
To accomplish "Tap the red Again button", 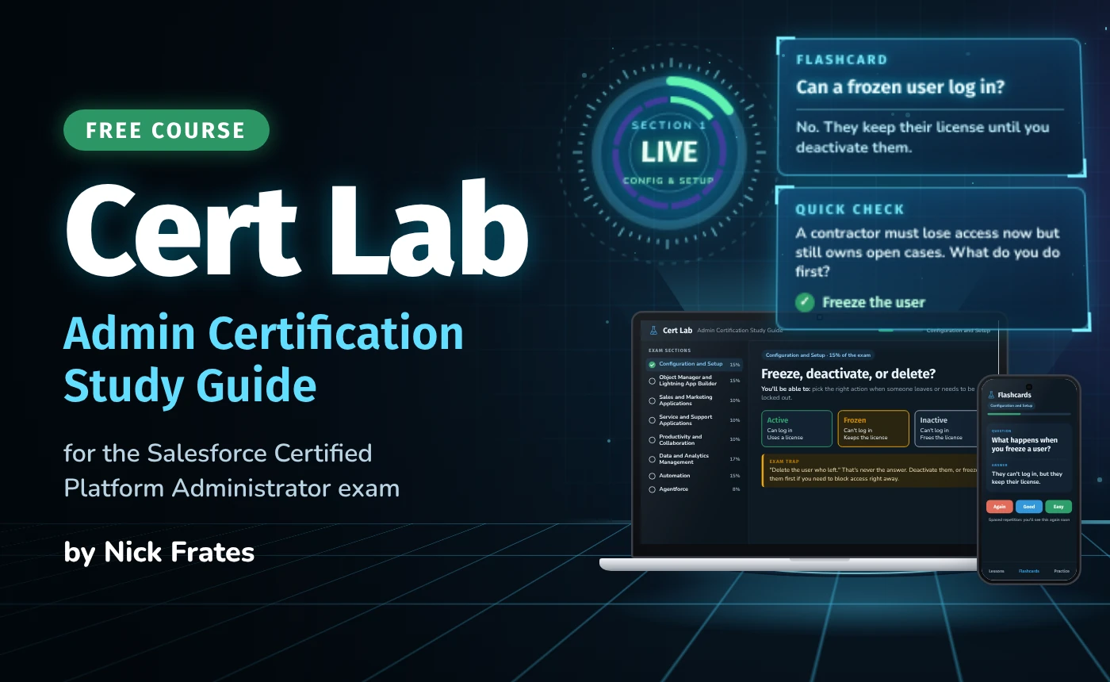I will tap(999, 507).
